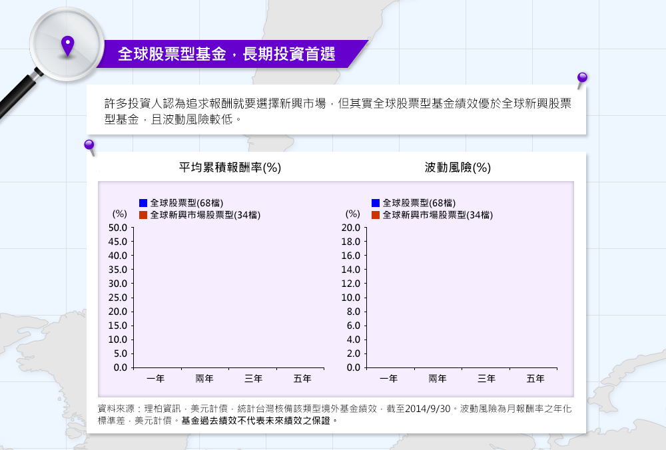The height and width of the screenshot is (450, 666).
Task: Click the 20.0 value on the right y-axis
Action: point(350,228)
